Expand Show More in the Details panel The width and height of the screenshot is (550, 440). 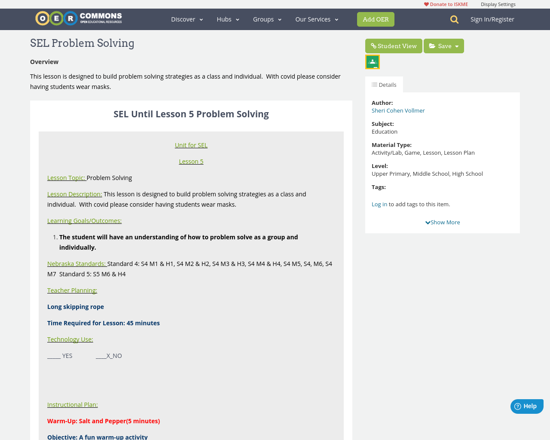point(443,222)
